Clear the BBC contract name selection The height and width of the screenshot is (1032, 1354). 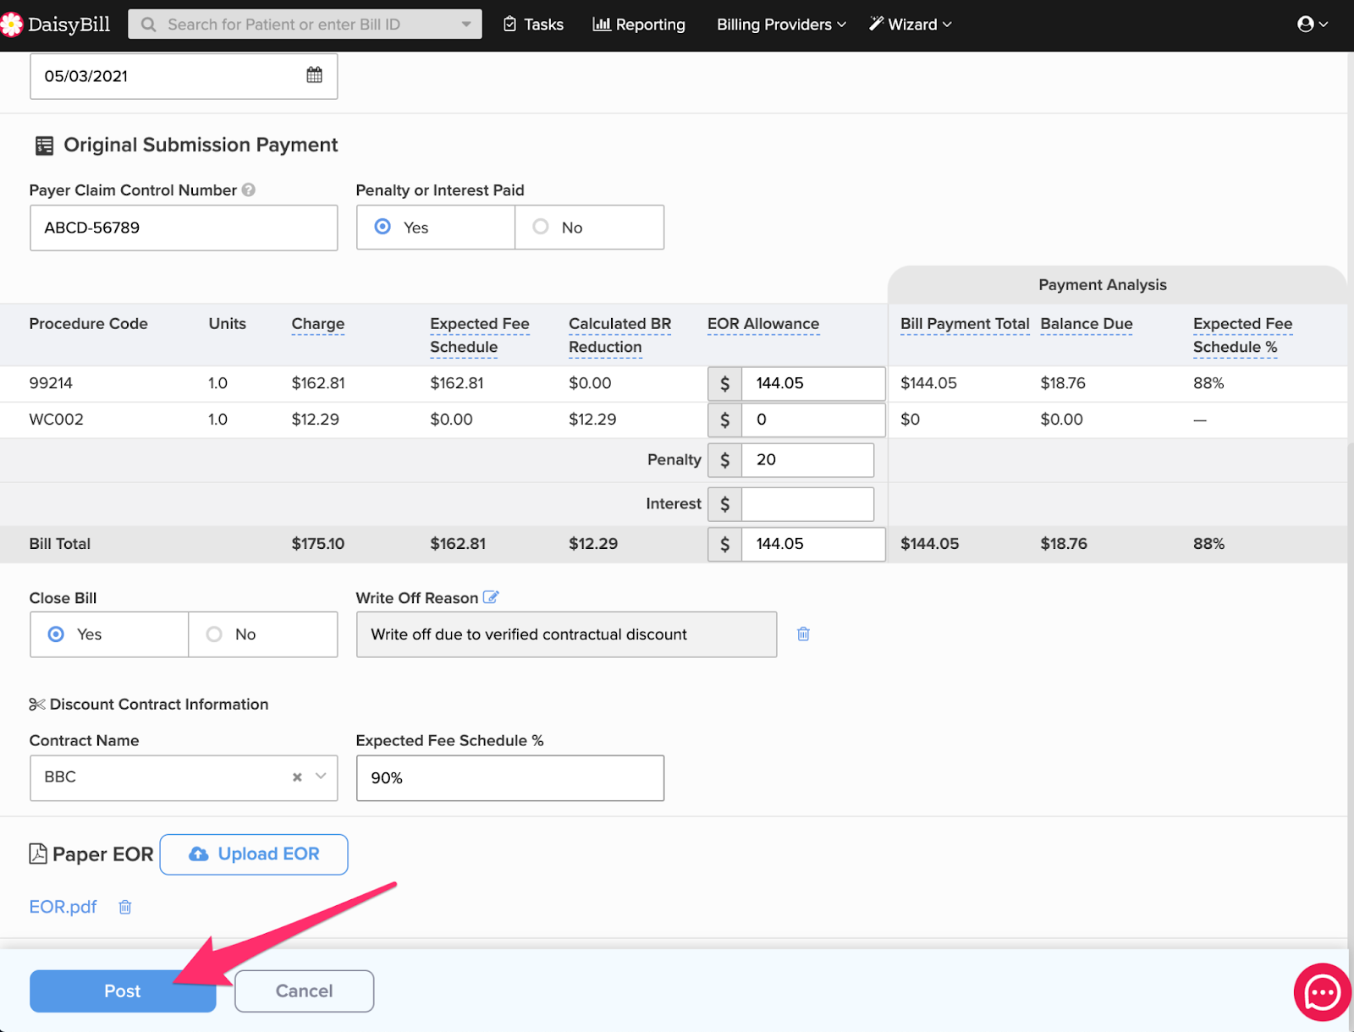point(297,777)
